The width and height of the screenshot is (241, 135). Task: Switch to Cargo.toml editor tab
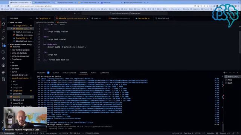(44, 18)
